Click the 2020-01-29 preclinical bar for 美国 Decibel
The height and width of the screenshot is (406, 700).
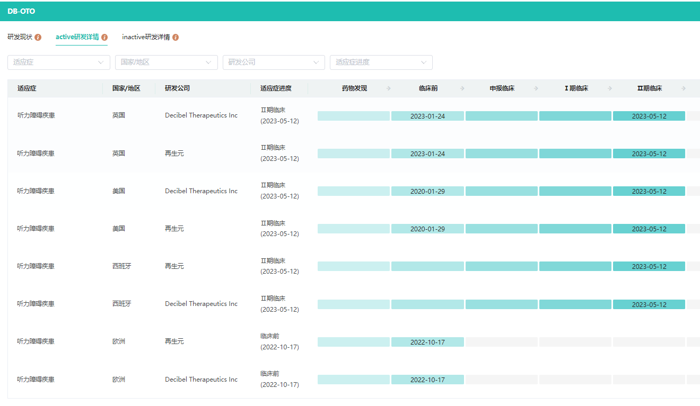click(427, 192)
